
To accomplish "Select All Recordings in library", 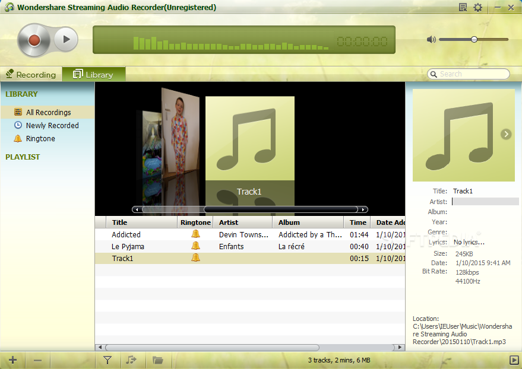I will point(48,112).
